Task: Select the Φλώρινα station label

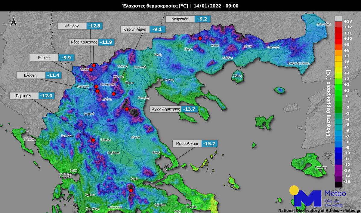Action: [72, 26]
